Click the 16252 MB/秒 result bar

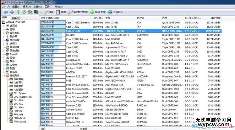click(53, 27)
